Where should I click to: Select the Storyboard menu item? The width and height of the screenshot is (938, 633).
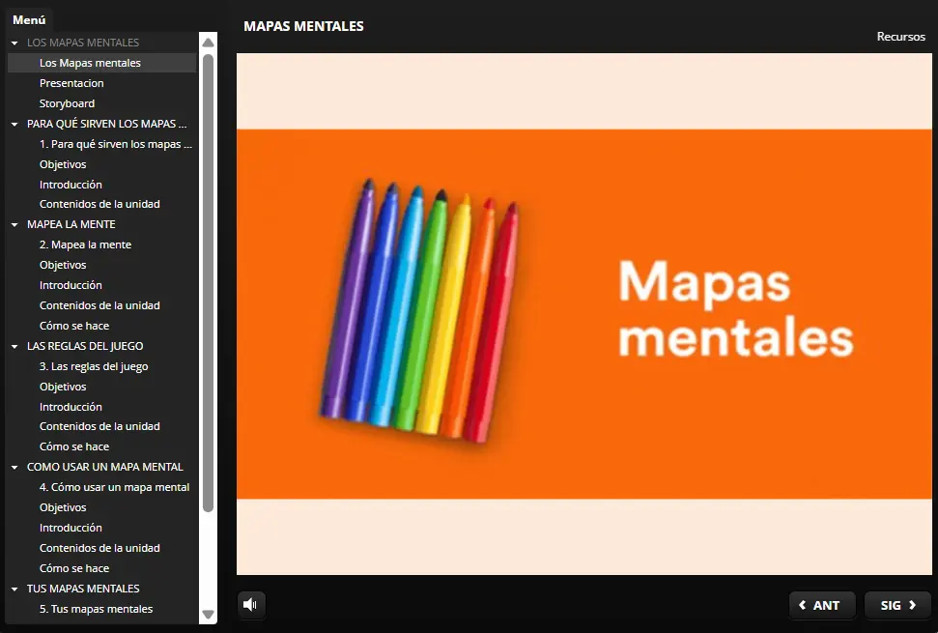(67, 103)
